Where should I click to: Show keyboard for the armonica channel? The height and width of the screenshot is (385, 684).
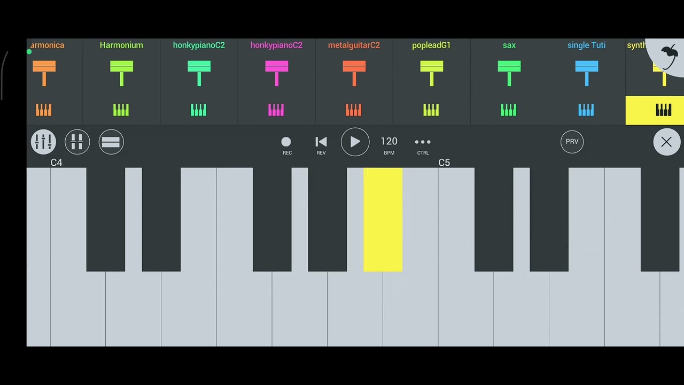click(44, 110)
